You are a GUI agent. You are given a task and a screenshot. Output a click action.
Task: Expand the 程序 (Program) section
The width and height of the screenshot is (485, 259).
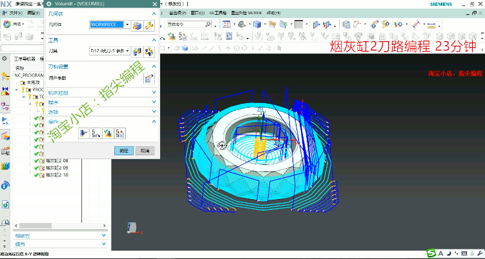pos(154,102)
